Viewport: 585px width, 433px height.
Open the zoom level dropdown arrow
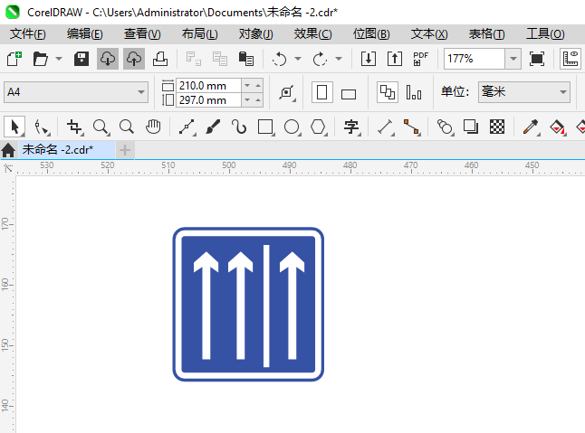pyautogui.click(x=513, y=59)
